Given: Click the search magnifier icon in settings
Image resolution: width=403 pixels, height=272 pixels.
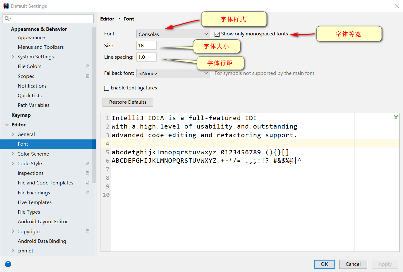Looking at the screenshot, I should (7, 19).
